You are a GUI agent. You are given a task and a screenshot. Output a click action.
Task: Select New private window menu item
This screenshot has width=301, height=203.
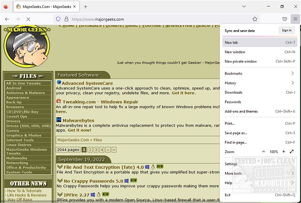pos(241,61)
